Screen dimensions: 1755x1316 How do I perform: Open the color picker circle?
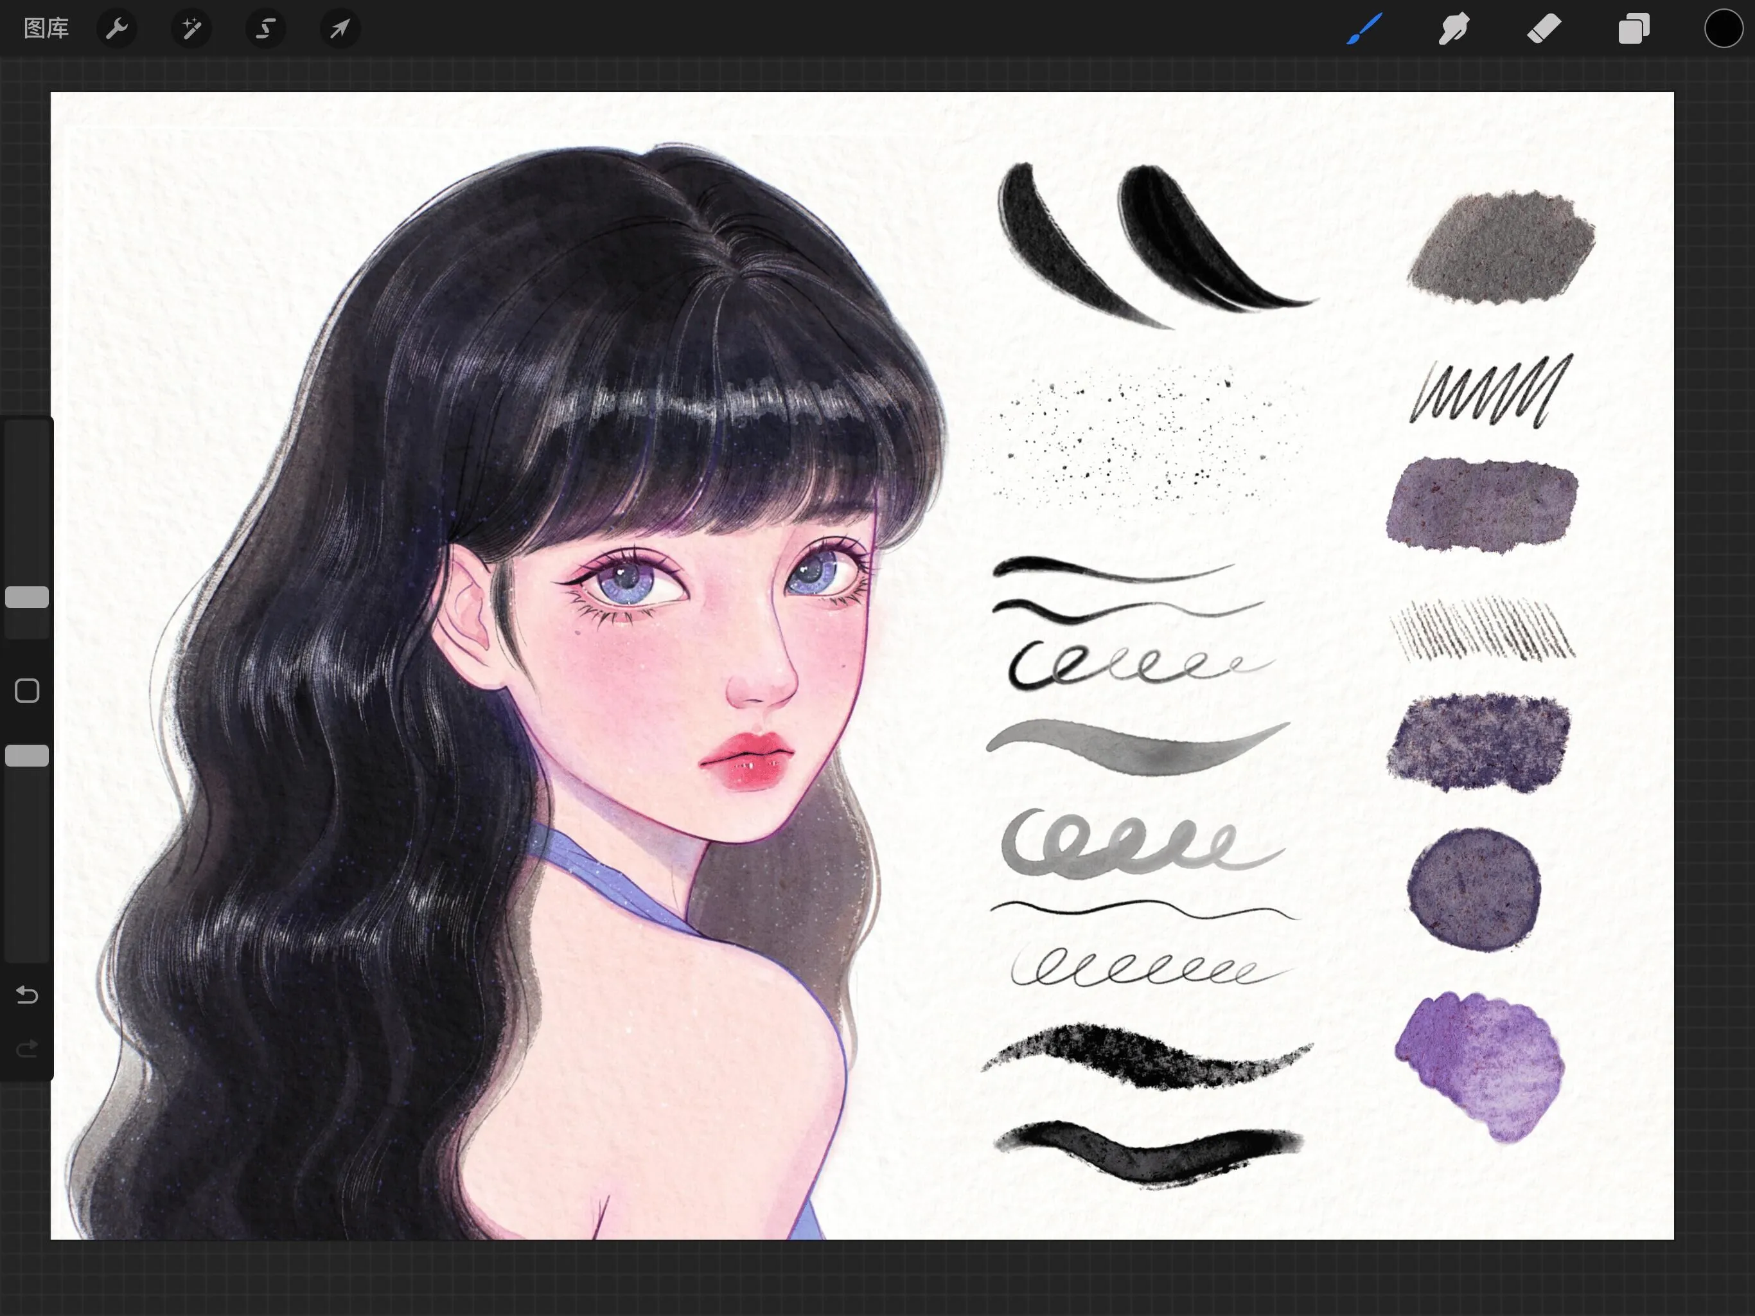[1722, 28]
